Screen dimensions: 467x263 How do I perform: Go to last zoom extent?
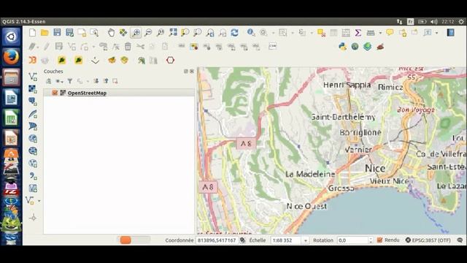pos(210,32)
